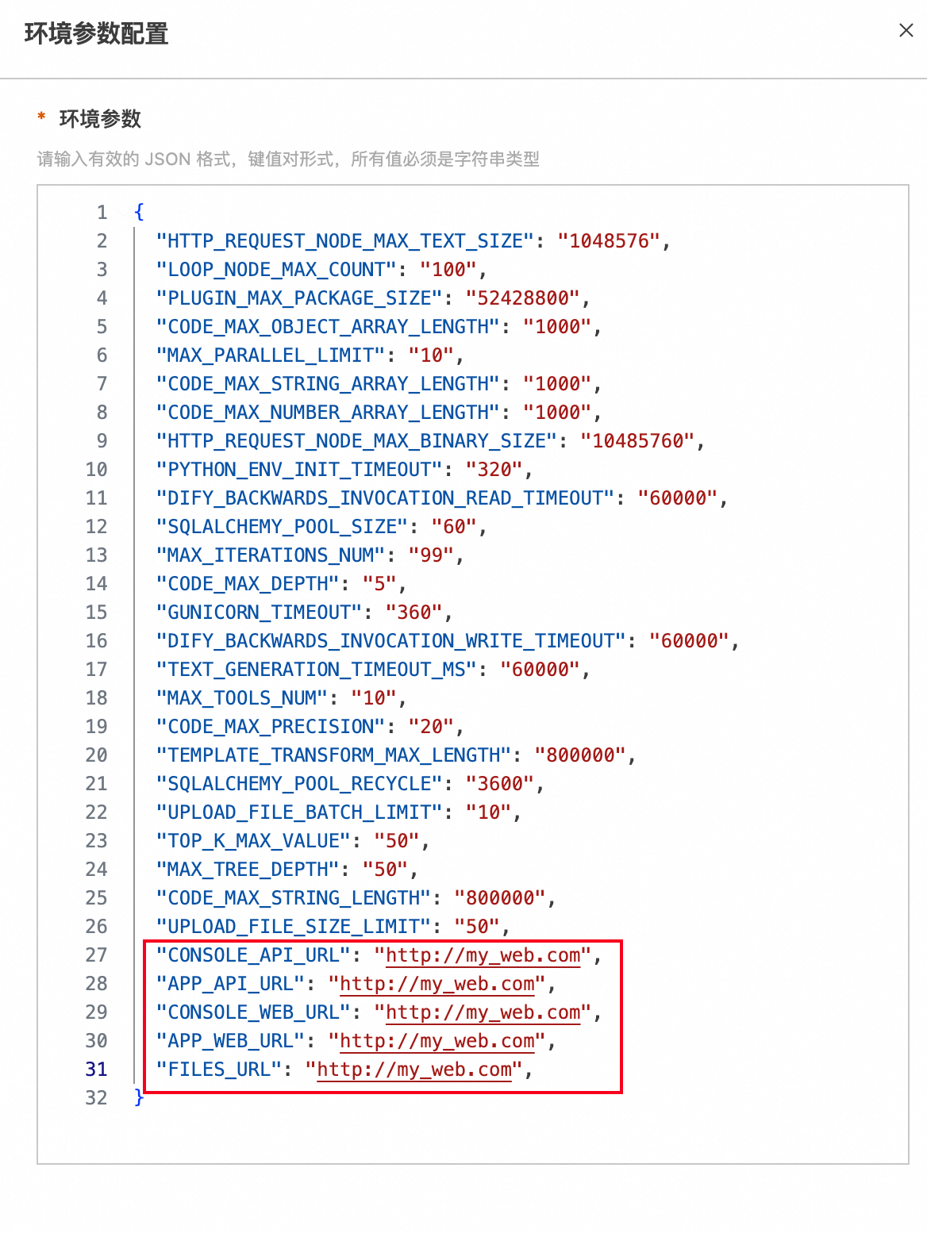The image size is (927, 1233).
Task: Click the FILES_URL http://my_web.com link
Action: tap(414, 1070)
